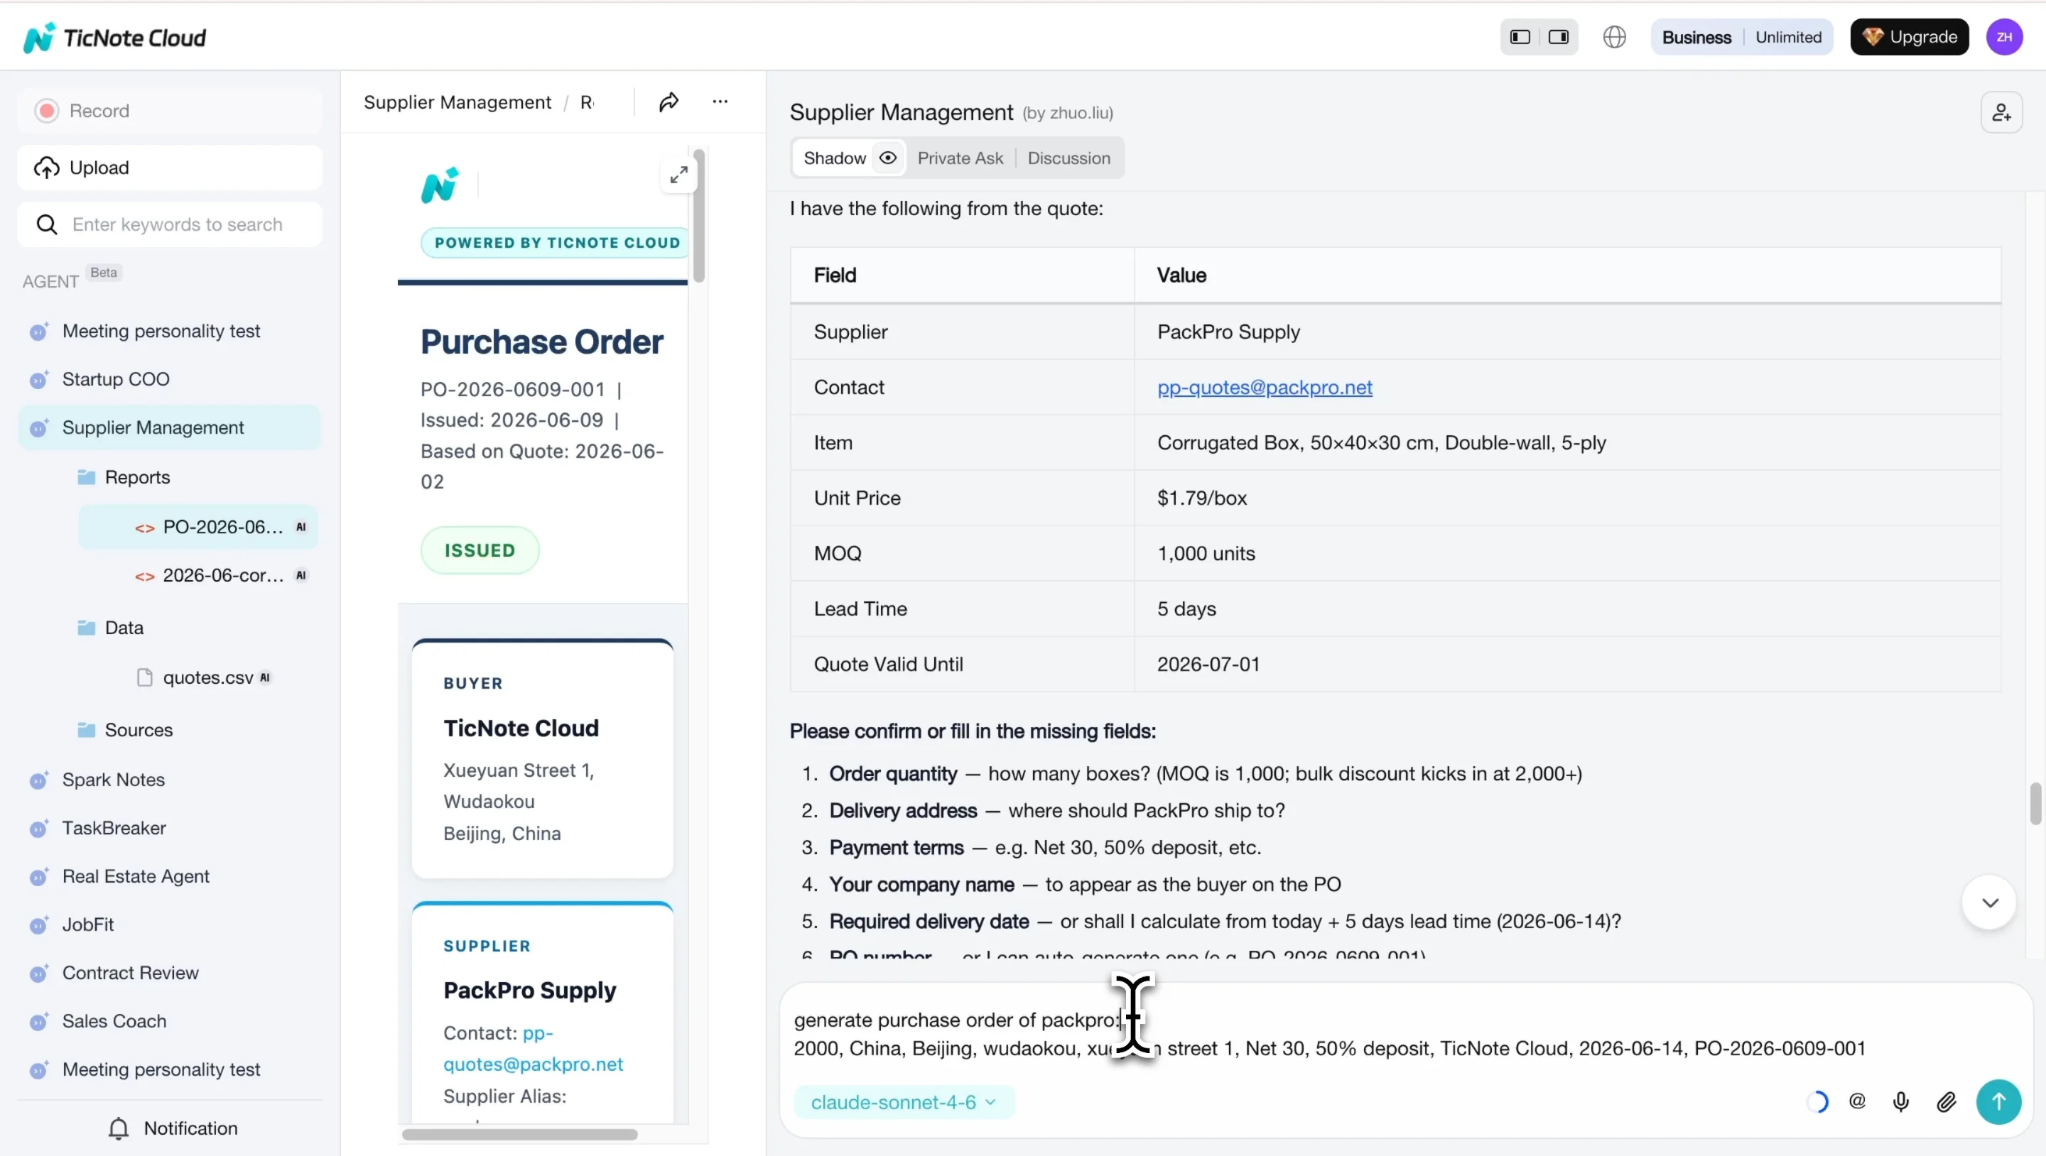The width and height of the screenshot is (2046, 1156).
Task: Click the Upload button
Action: 169,168
